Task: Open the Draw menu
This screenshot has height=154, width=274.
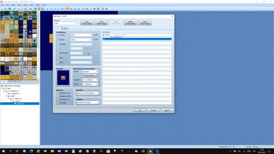Action: point(19,5)
